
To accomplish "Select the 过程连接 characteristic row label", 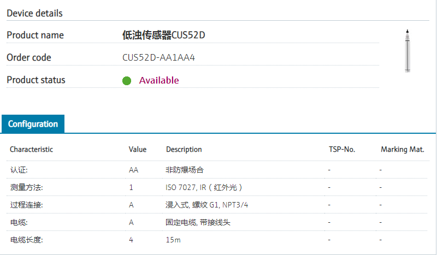I will click(26, 205).
